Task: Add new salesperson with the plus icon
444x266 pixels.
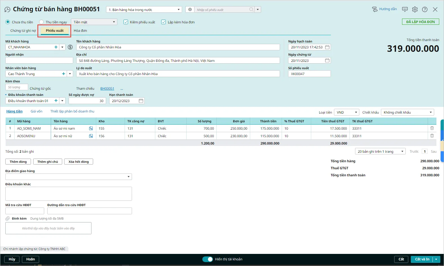Action: [64, 74]
